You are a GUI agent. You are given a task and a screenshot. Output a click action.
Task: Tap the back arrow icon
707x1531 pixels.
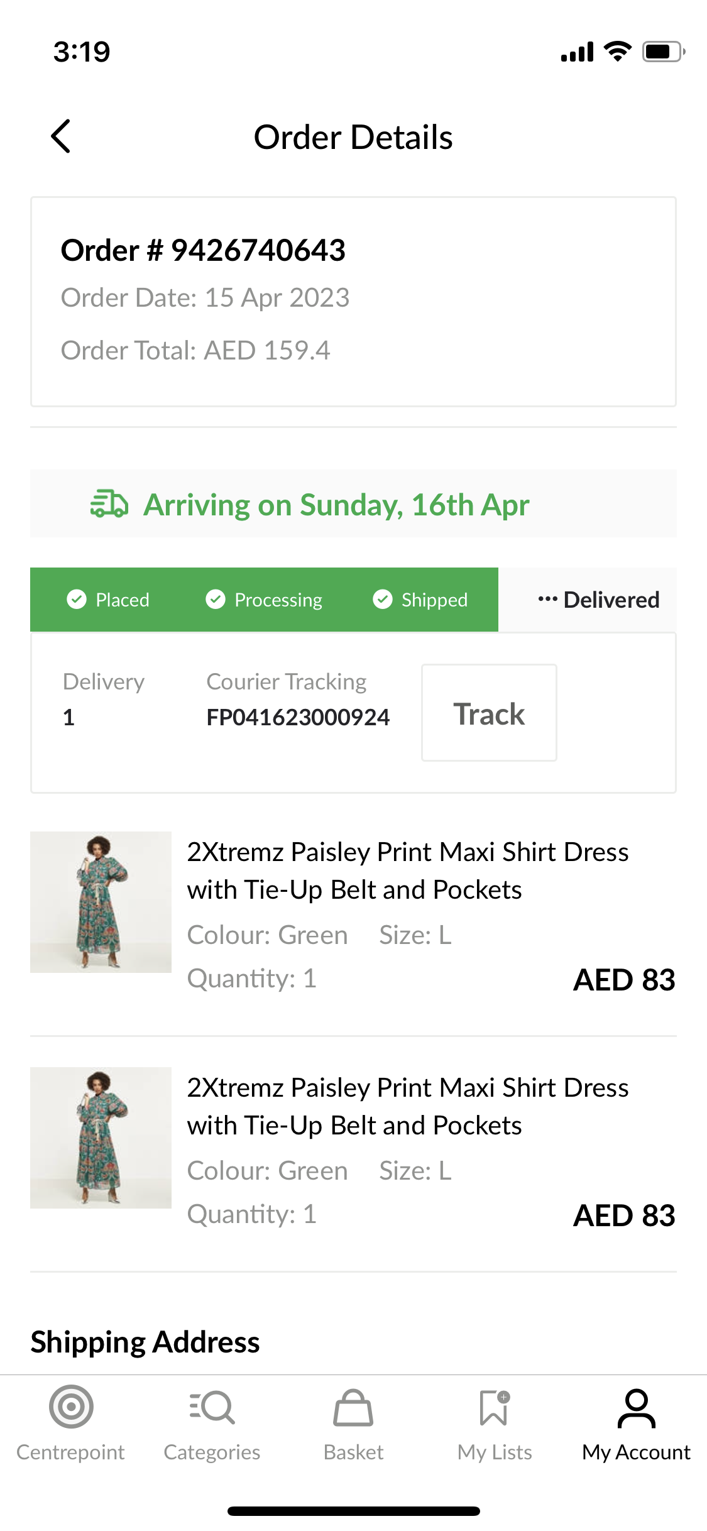click(x=61, y=136)
